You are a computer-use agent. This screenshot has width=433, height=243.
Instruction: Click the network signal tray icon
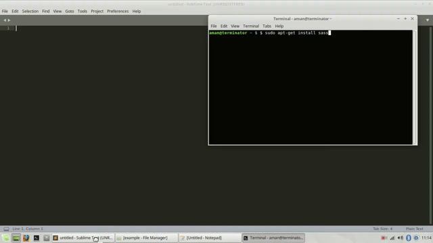[x=392, y=238]
